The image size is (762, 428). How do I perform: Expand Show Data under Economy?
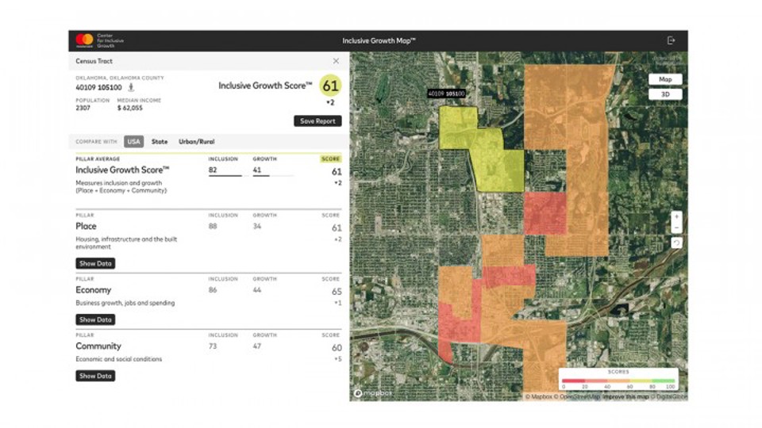[x=95, y=319]
